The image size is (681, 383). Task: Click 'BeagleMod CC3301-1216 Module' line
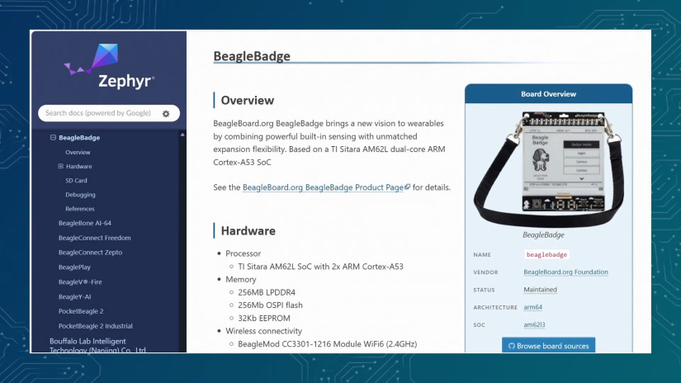[x=328, y=344]
